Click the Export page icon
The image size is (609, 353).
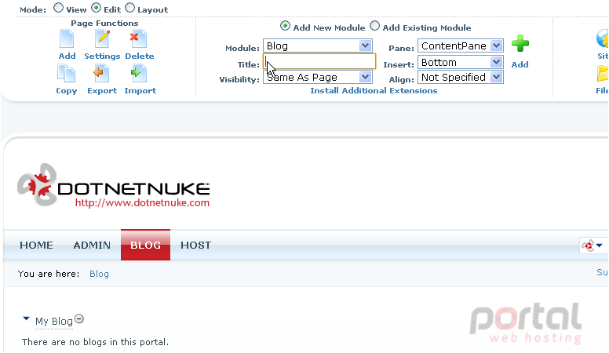click(x=101, y=74)
